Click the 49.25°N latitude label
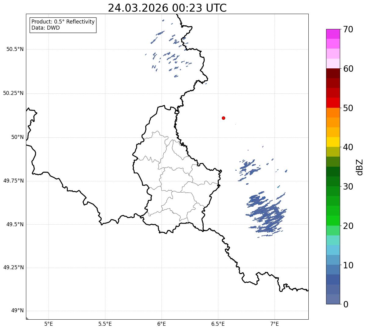The height and width of the screenshot is (330, 367). click(x=13, y=268)
